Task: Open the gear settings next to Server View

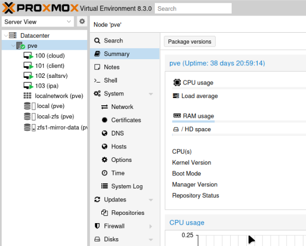Action: [x=82, y=21]
